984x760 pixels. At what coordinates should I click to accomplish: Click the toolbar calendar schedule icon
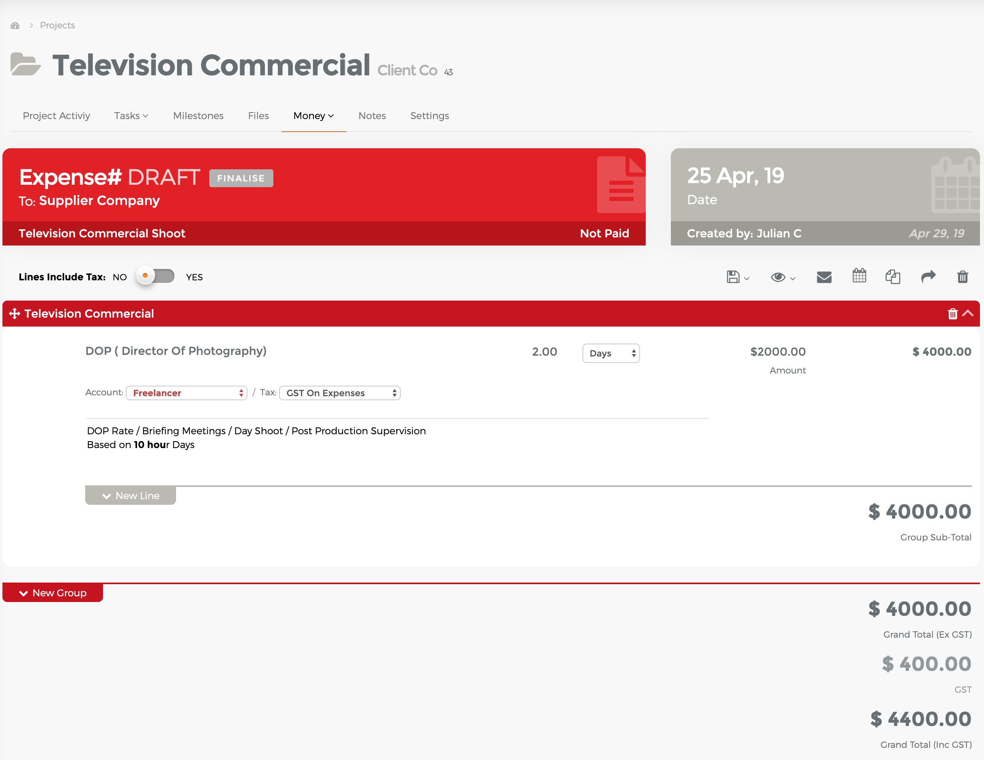click(x=859, y=275)
